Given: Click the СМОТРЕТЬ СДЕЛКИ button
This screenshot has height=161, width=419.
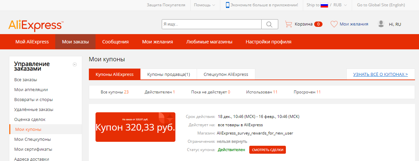Looking at the screenshot, I should tap(268, 150).
